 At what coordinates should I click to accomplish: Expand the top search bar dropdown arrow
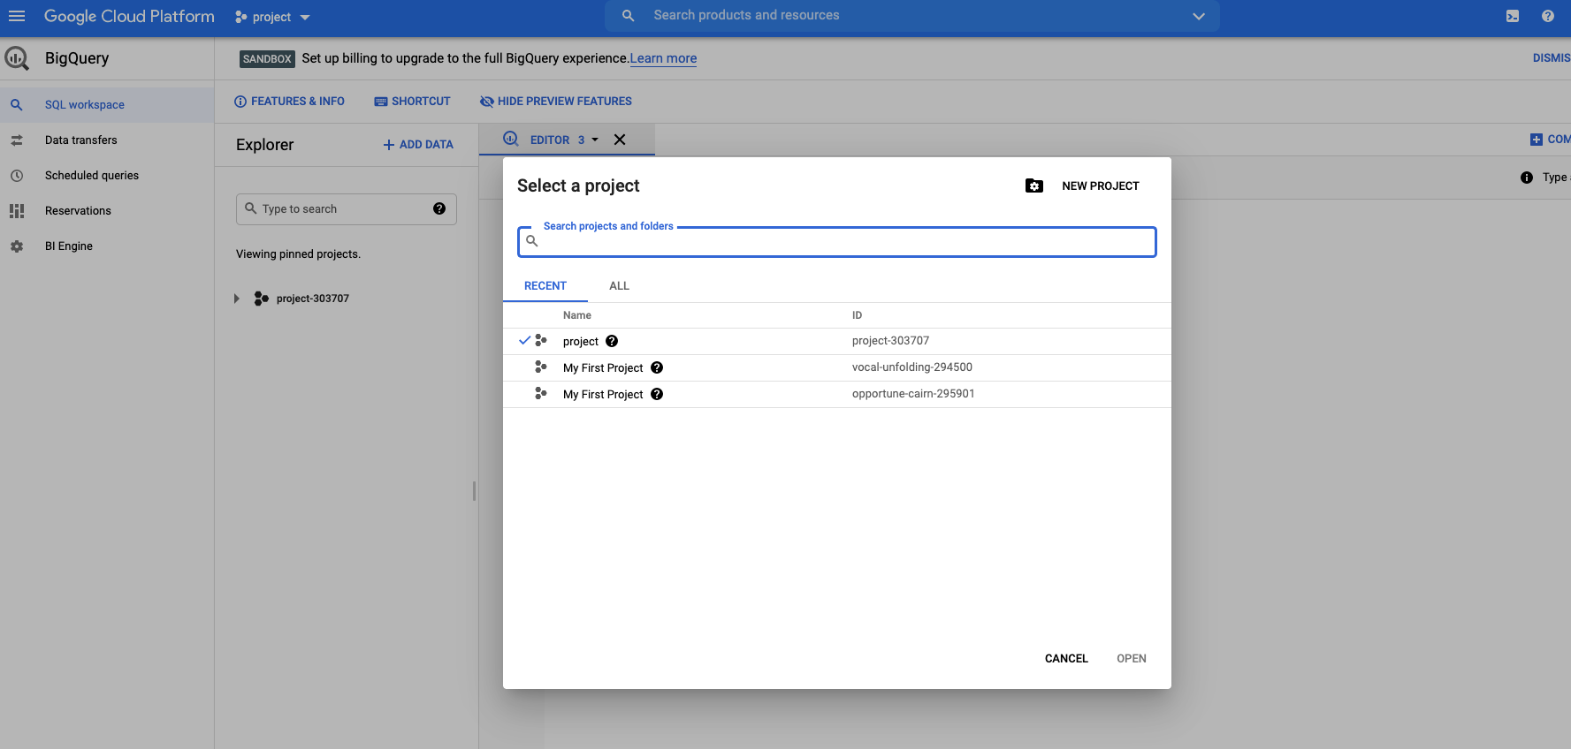(x=1198, y=16)
